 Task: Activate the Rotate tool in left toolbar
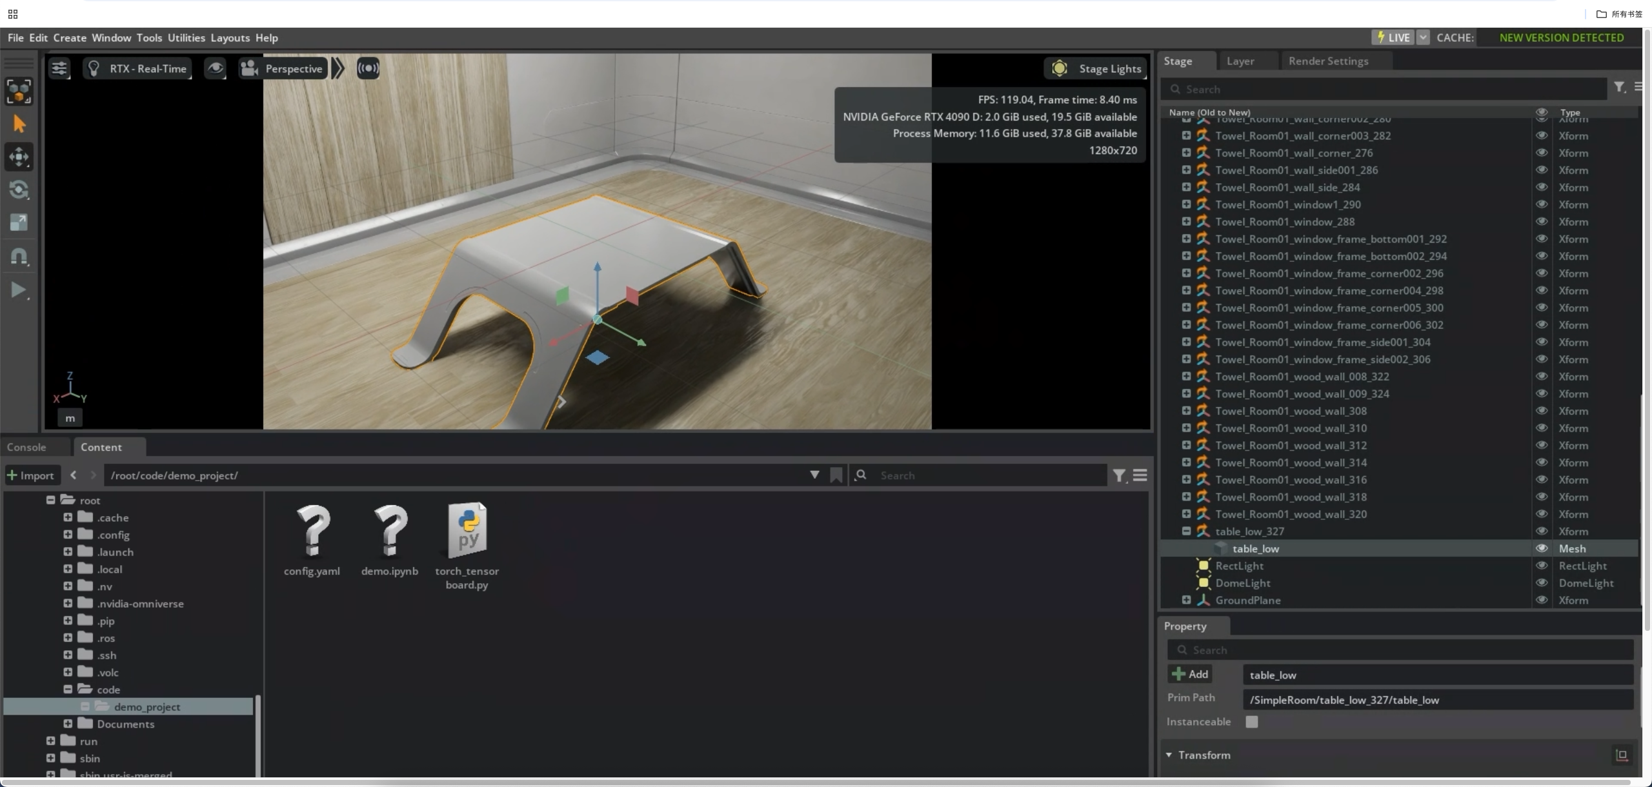[19, 190]
